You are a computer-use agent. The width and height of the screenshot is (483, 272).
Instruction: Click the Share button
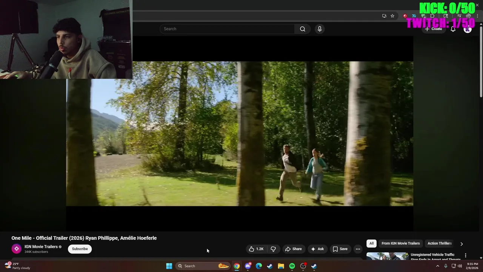294,249
